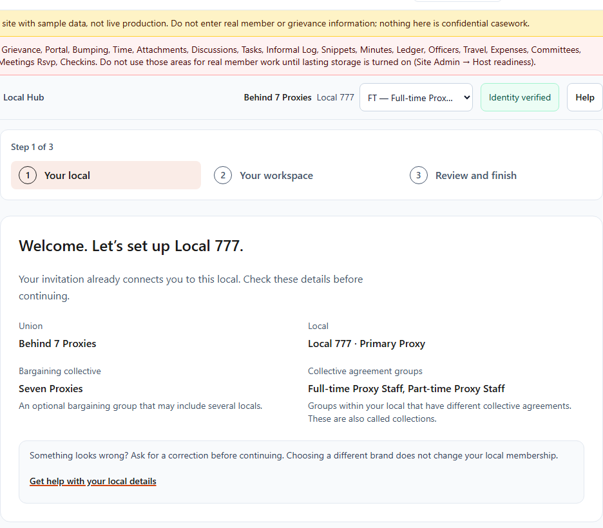The width and height of the screenshot is (603, 528).
Task: Click Seven Proxies bargaining collective value
Action: (51, 389)
